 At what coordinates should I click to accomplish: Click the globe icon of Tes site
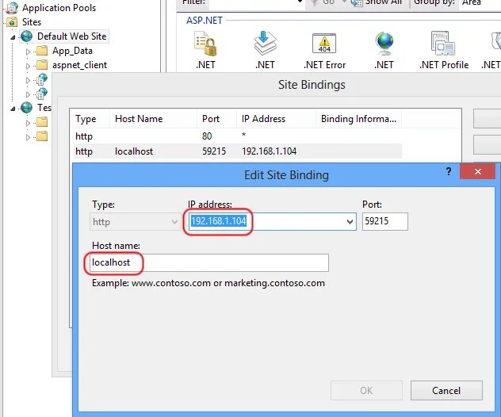26,108
